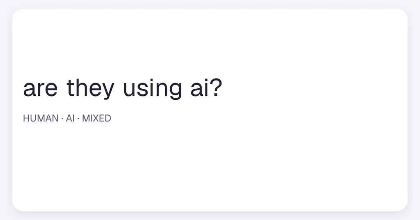Click the card's bottom-left rounded corner
The width and height of the screenshot is (420, 220).
point(17,206)
